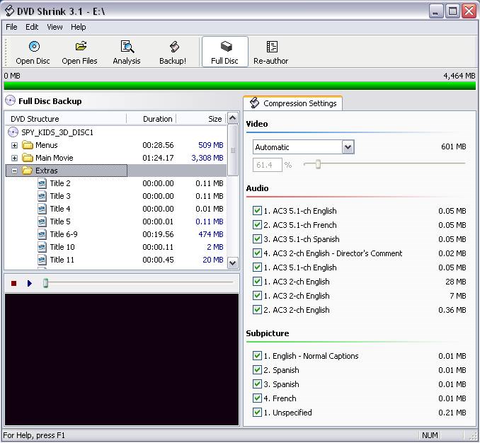Sort by the Duration column header
The width and height of the screenshot is (480, 443).
(x=152, y=119)
